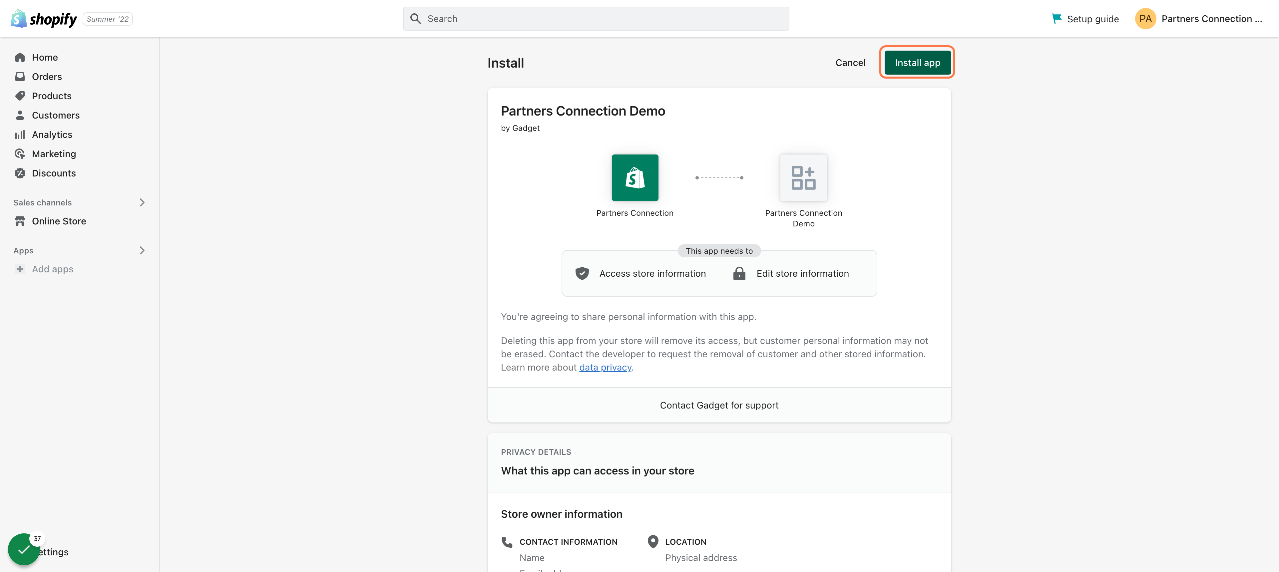Click the Online Store storefront icon
This screenshot has height=572, width=1279.
tap(20, 221)
